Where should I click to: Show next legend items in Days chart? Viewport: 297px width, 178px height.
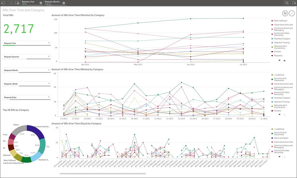pyautogui.click(x=279, y=157)
